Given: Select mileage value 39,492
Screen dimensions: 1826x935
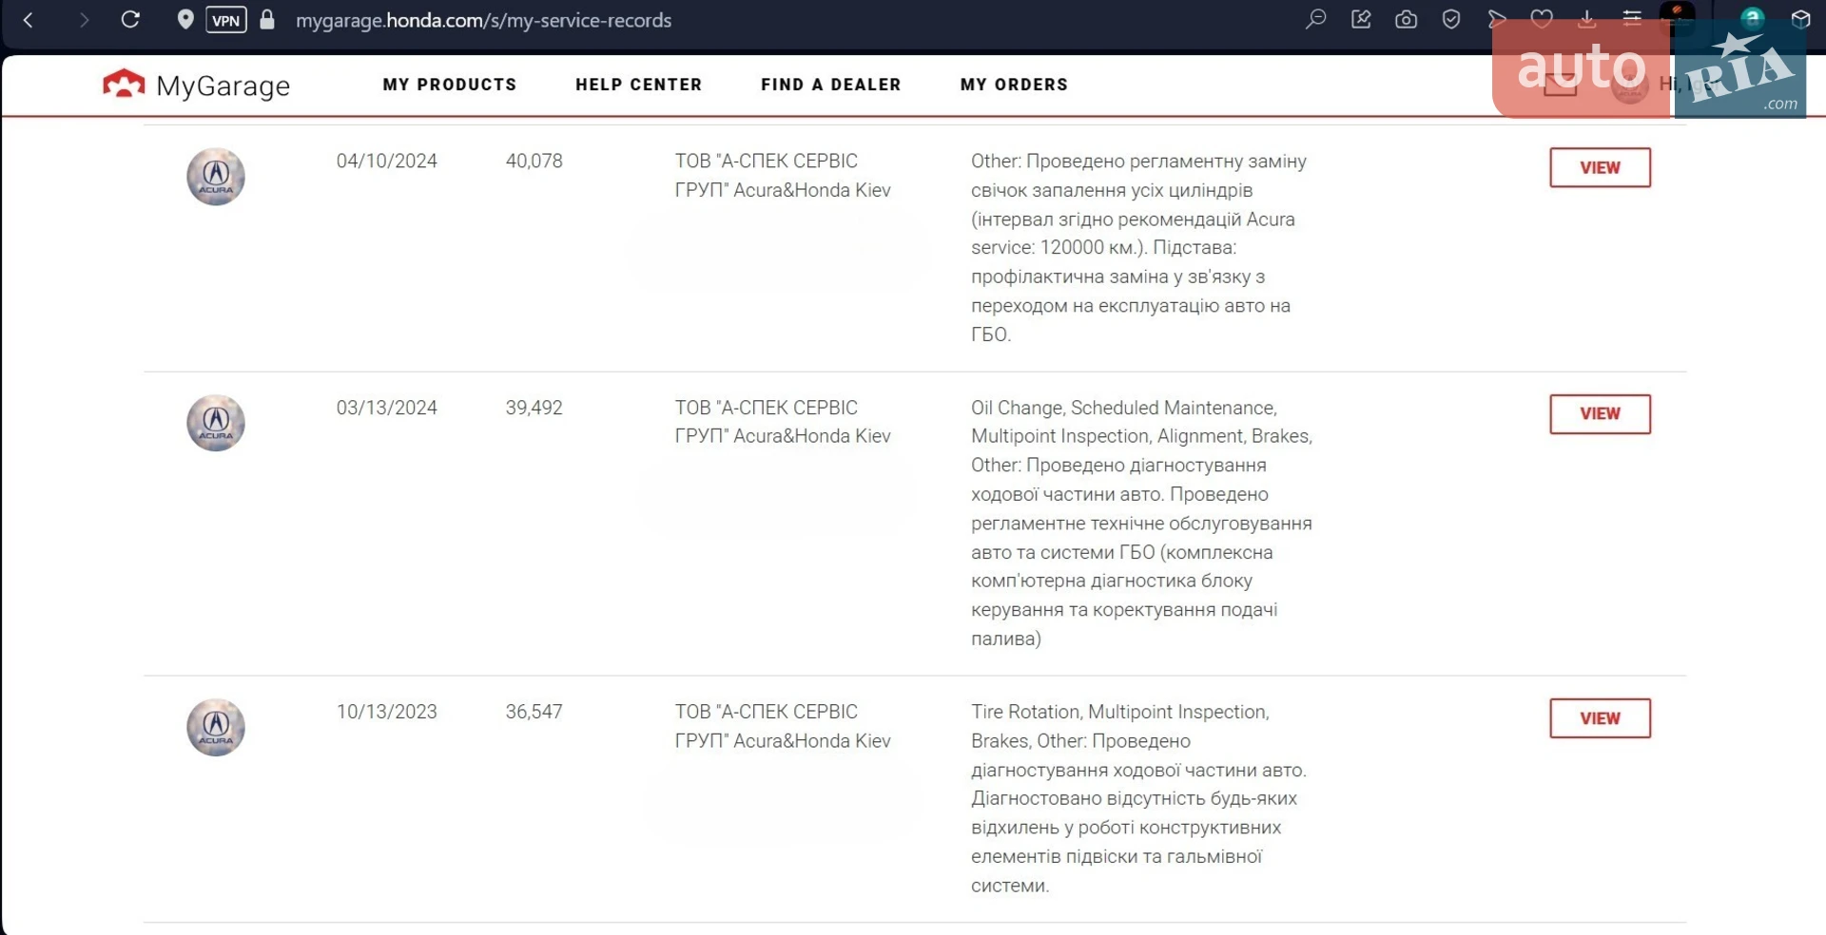Looking at the screenshot, I should (534, 408).
